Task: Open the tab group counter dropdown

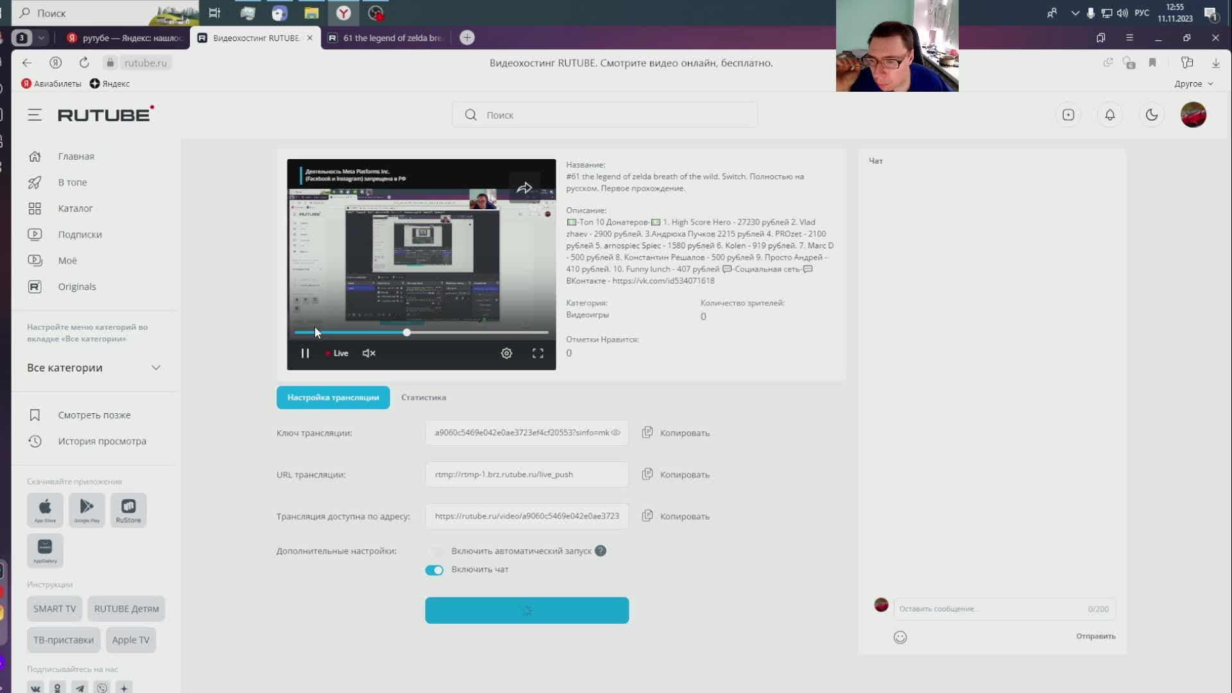Action: pyautogui.click(x=41, y=38)
